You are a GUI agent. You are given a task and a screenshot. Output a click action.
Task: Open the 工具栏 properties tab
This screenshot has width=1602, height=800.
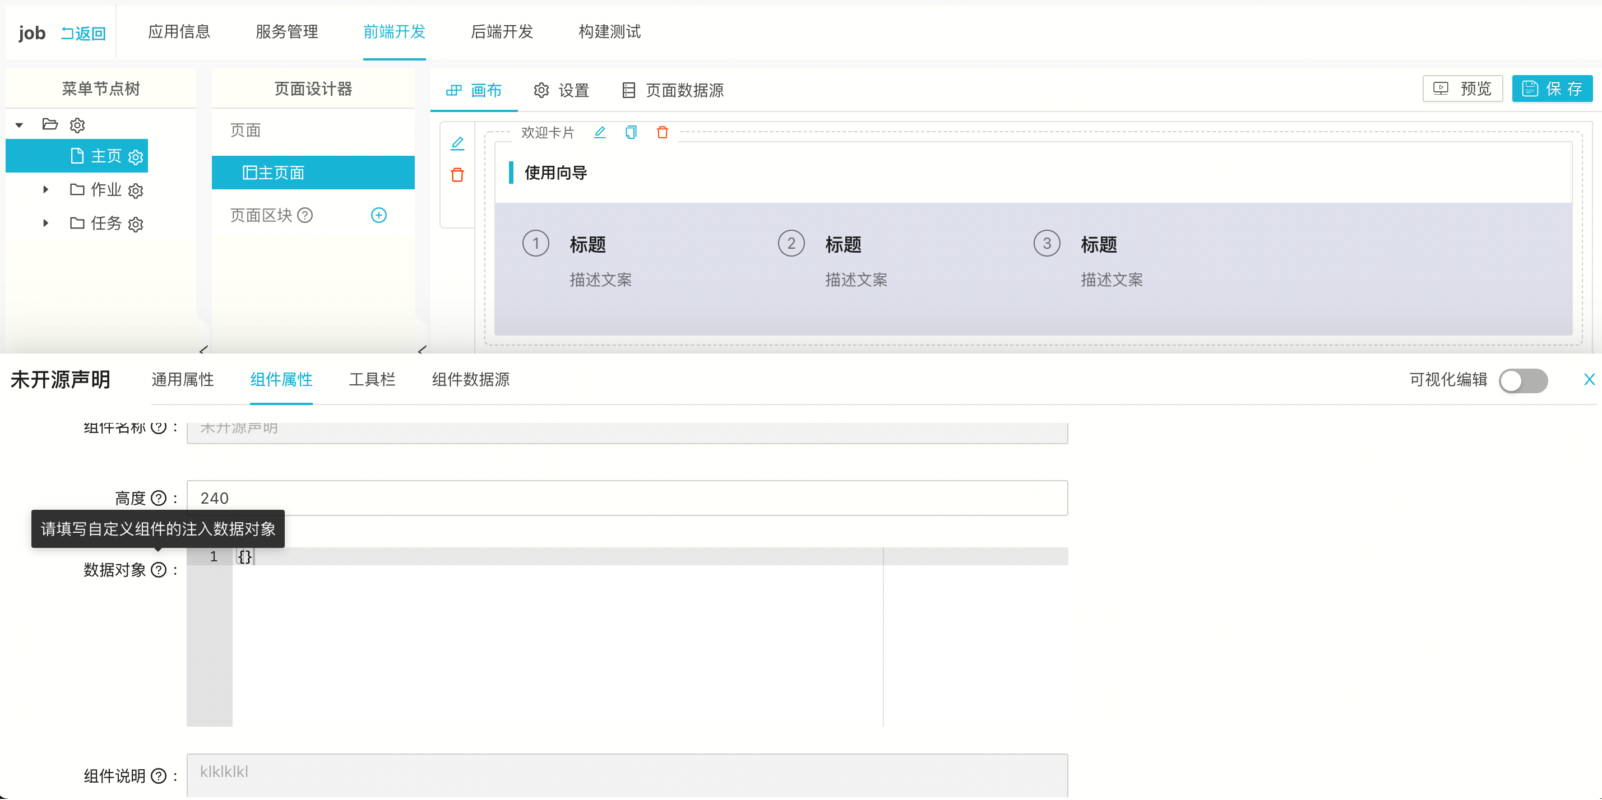(372, 379)
